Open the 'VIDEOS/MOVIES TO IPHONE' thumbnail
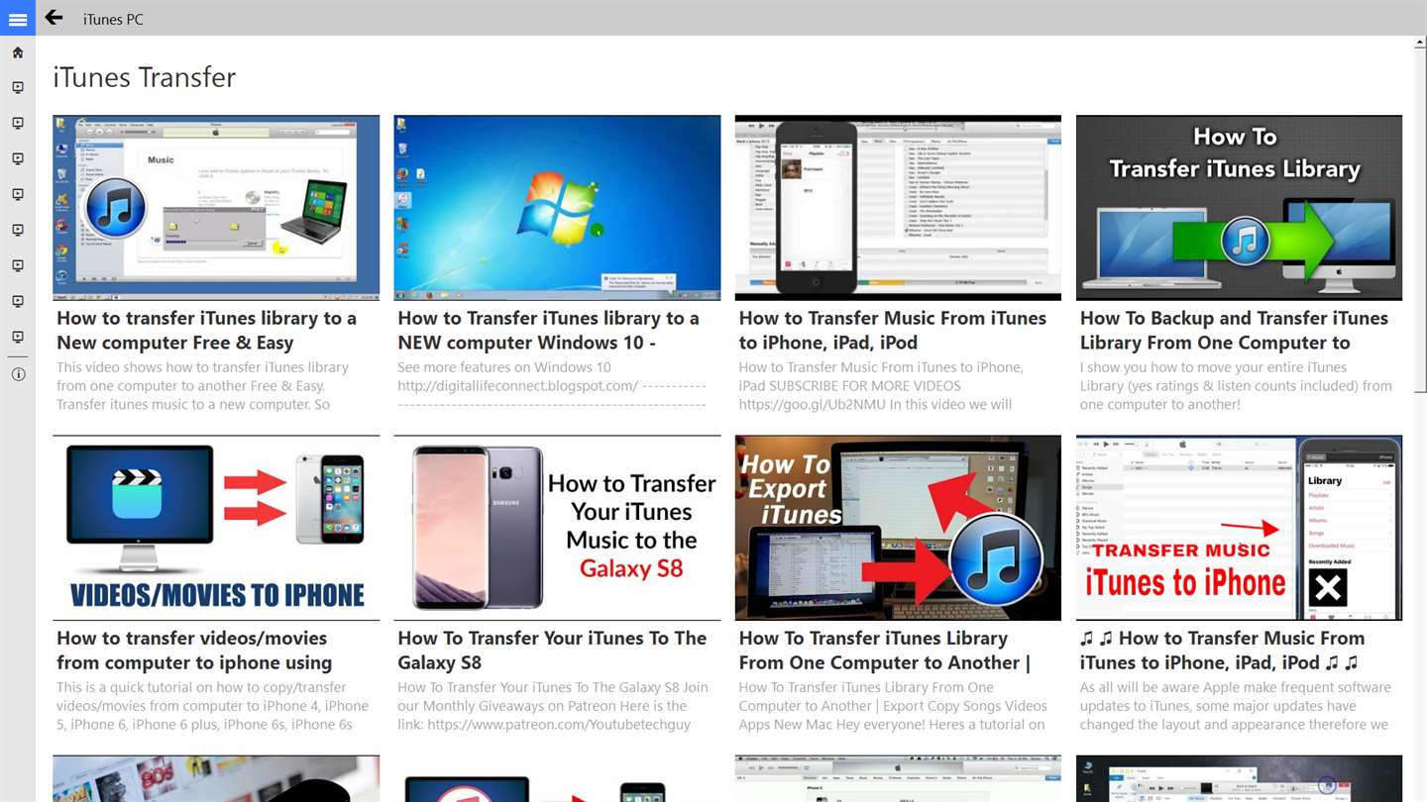Viewport: 1427px width, 802px height. 216,528
